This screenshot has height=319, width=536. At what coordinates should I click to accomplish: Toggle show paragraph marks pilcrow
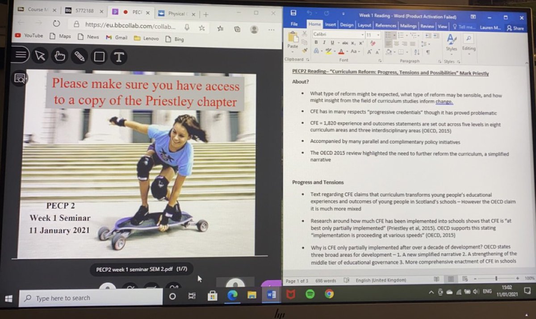tap(428, 52)
